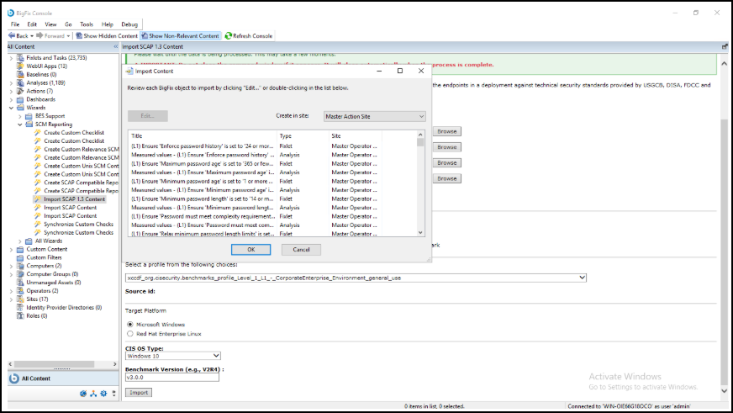Open the Forward button history dropdown arrow
The width and height of the screenshot is (733, 413).
pos(68,36)
